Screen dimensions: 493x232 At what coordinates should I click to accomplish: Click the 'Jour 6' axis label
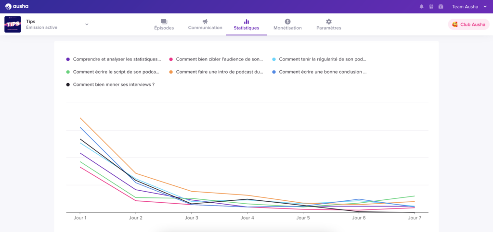(x=359, y=218)
